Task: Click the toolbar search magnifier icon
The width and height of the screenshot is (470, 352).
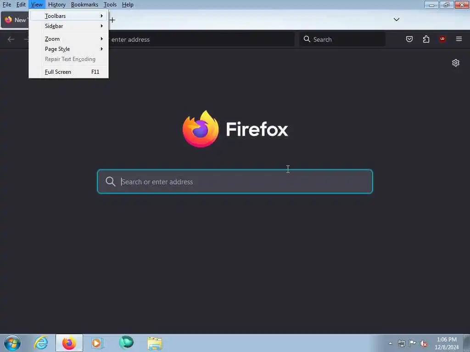Action: (x=307, y=39)
